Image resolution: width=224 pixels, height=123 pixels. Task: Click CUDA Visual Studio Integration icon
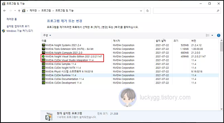(x=43, y=60)
